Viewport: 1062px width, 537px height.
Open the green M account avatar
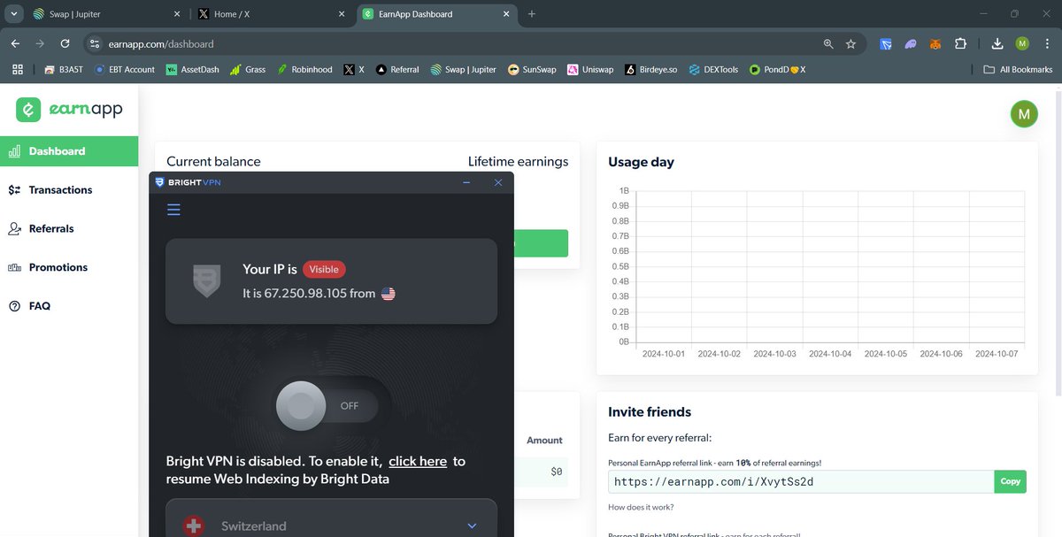tap(1024, 113)
